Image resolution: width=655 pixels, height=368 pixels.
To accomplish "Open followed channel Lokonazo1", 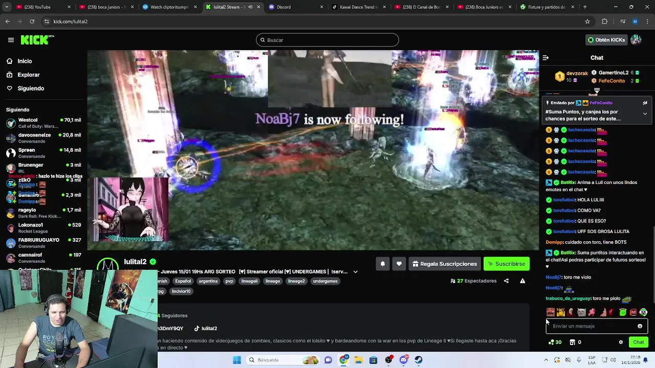I will (x=43, y=228).
